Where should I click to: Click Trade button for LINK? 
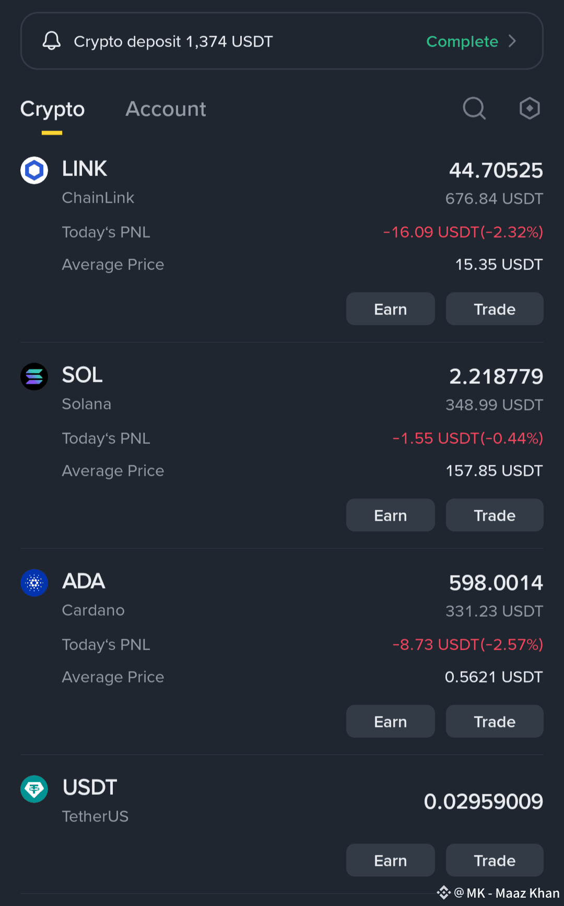(495, 309)
